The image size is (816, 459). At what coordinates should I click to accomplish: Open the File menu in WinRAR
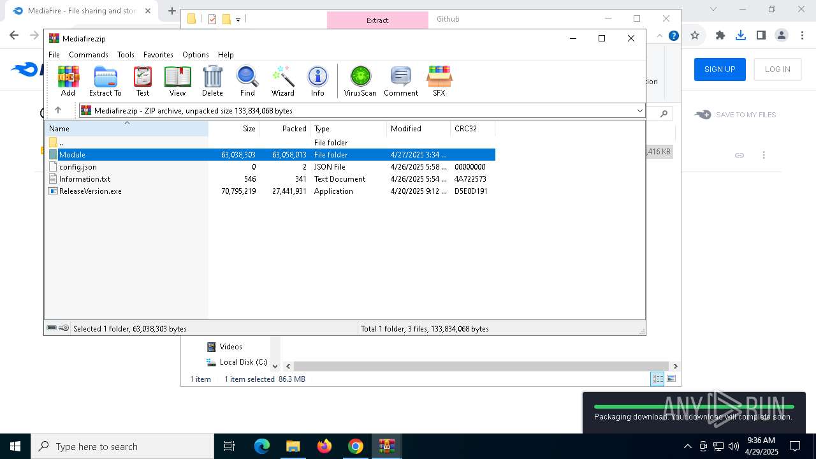pos(54,55)
